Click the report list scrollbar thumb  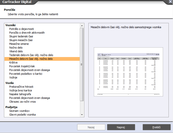[82, 65]
